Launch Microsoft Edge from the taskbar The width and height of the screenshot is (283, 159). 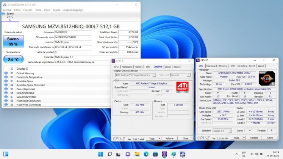click(x=146, y=154)
